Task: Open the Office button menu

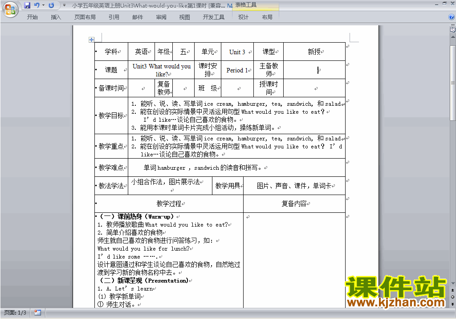Action: [x=11, y=10]
